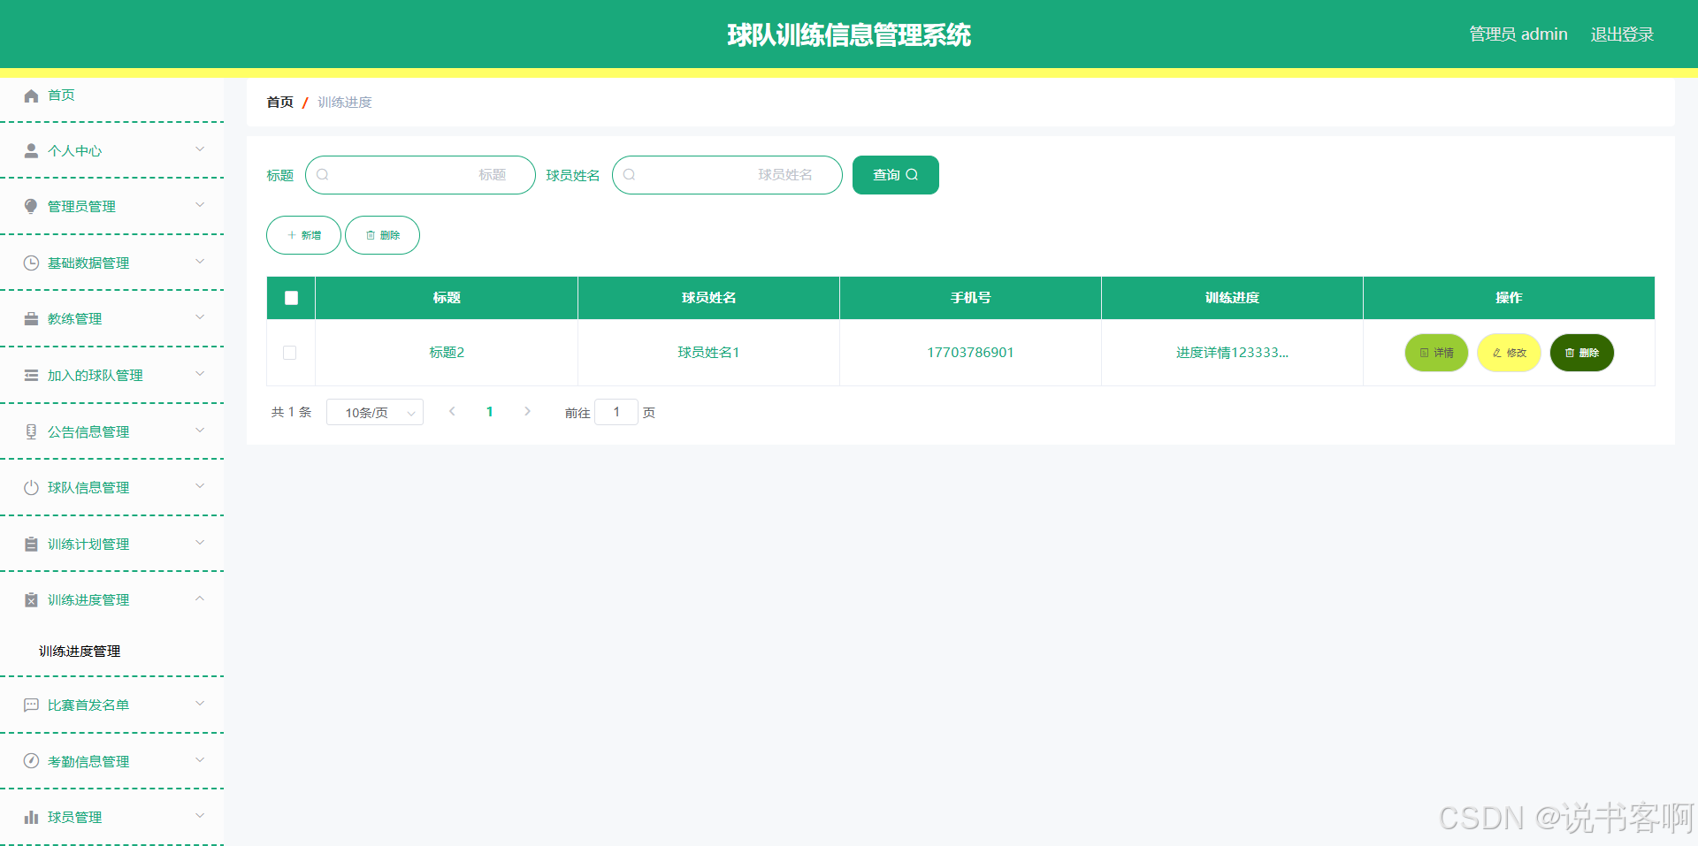The height and width of the screenshot is (846, 1698).
Task: Expand the 基础数据管理 menu chevron
Action: (200, 261)
